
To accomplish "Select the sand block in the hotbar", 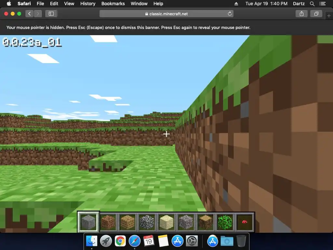I will click(166, 222).
